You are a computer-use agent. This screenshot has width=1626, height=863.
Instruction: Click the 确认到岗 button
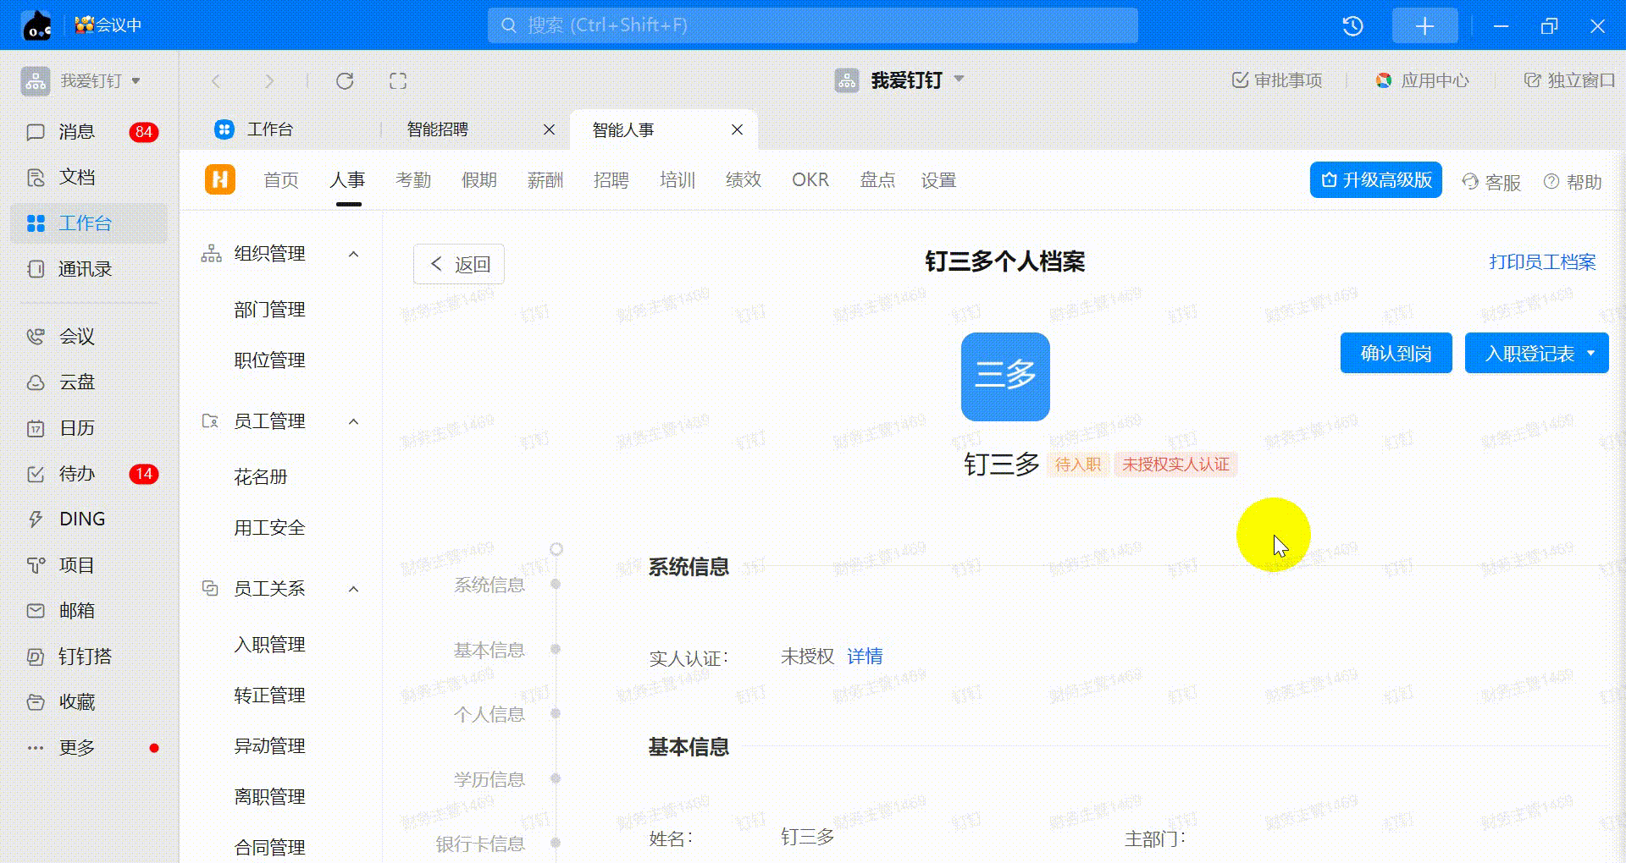(1396, 354)
